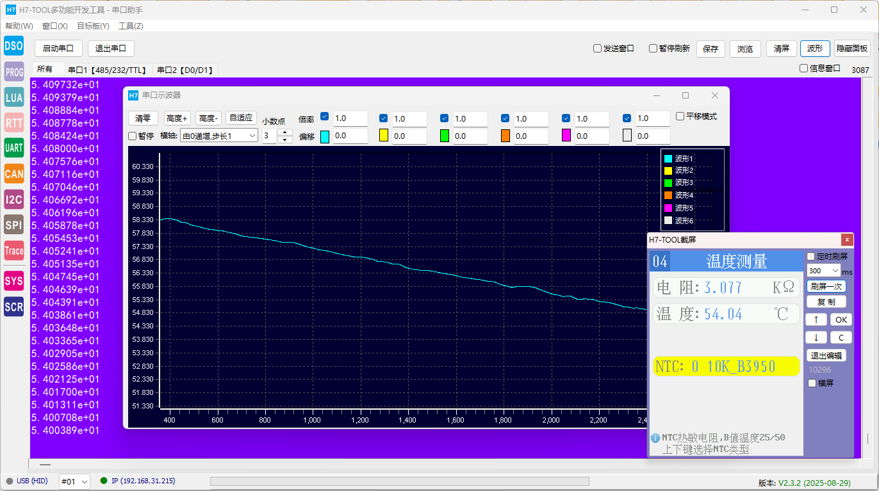The height and width of the screenshot is (491, 879).
Task: Open the DSO oscilloscope panel
Action: pos(14,46)
